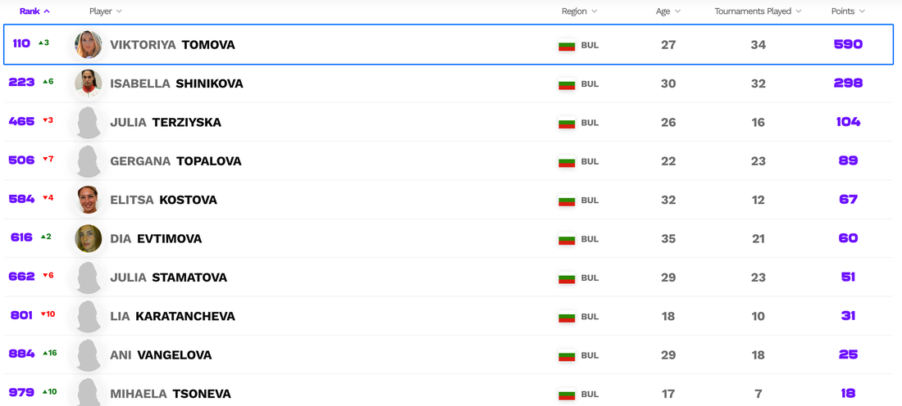This screenshot has height=406, width=902.
Task: Open the Player column sort dropdown
Action: tap(106, 11)
